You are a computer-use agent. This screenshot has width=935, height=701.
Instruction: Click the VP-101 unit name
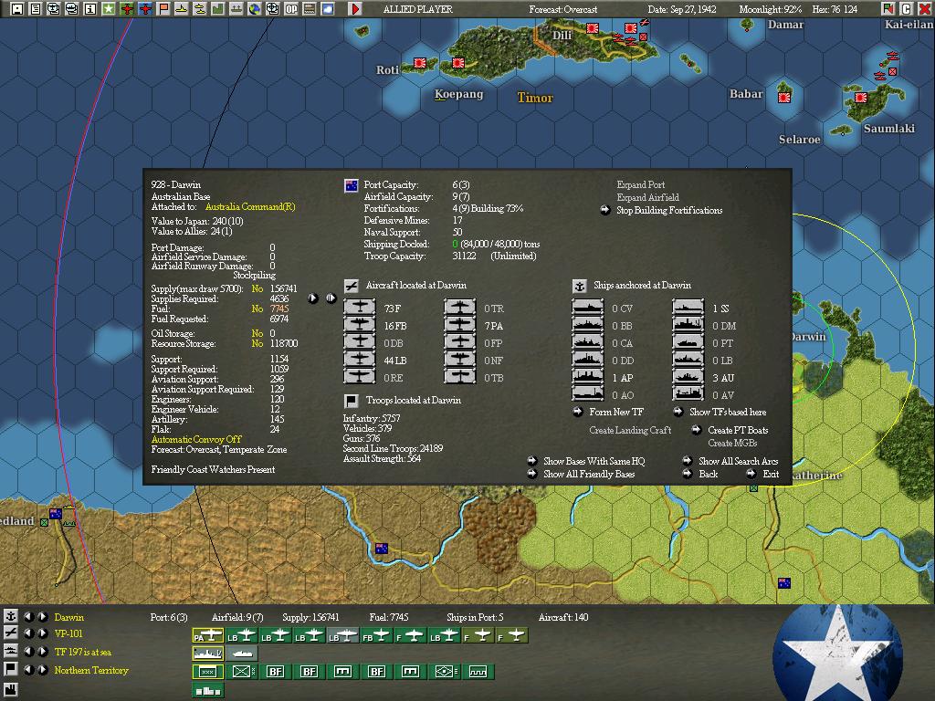pyautogui.click(x=68, y=633)
